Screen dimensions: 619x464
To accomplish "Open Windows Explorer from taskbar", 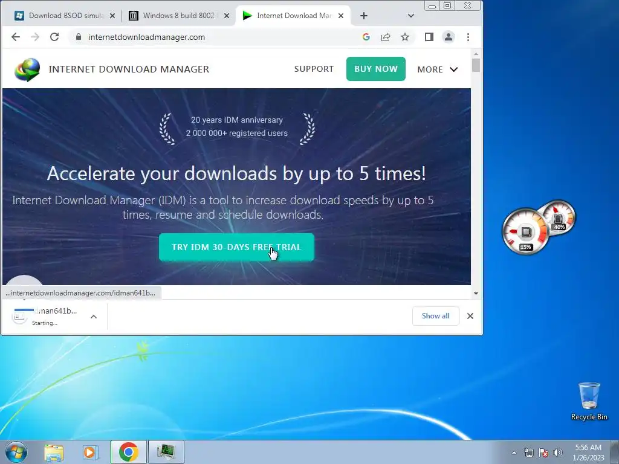I will tap(54, 452).
